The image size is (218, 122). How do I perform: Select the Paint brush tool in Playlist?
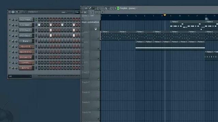pyautogui.click(x=93, y=8)
